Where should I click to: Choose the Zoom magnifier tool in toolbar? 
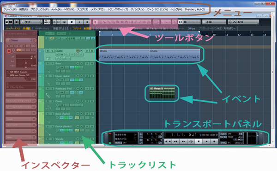pyautogui.click(x=117, y=22)
